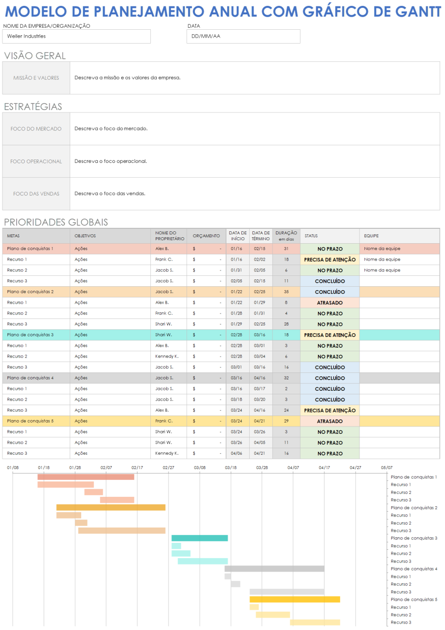Select the 04/17 date marker on Gantt axis
Viewport: 445px width, 630px height.
pos(324,467)
